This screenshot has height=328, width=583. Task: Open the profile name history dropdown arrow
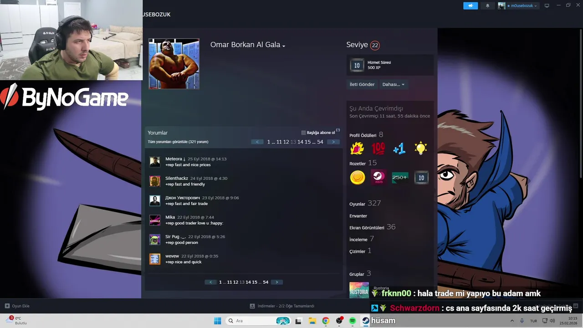[x=283, y=46]
